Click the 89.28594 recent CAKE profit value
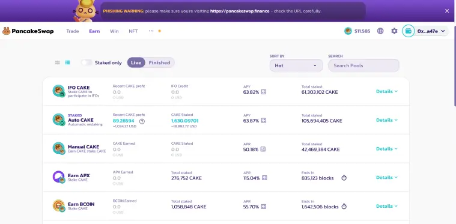 124,121
